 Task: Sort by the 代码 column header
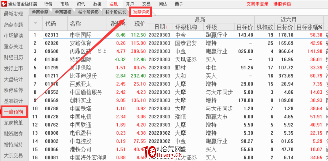51,23
